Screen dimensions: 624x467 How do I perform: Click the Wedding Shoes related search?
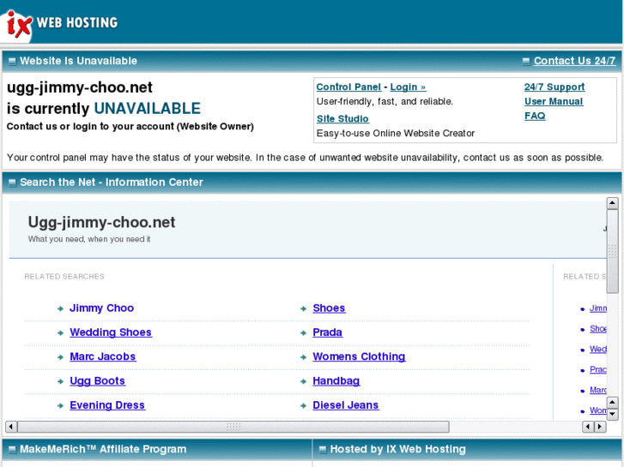click(x=111, y=332)
